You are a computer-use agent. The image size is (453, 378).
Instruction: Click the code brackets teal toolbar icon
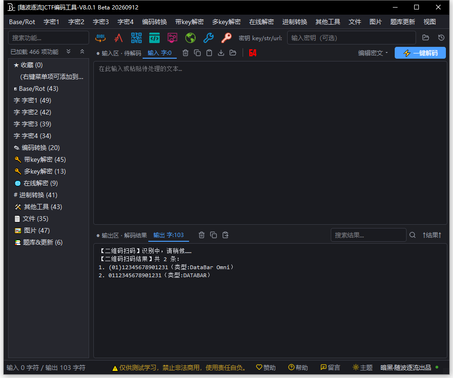[x=154, y=38]
